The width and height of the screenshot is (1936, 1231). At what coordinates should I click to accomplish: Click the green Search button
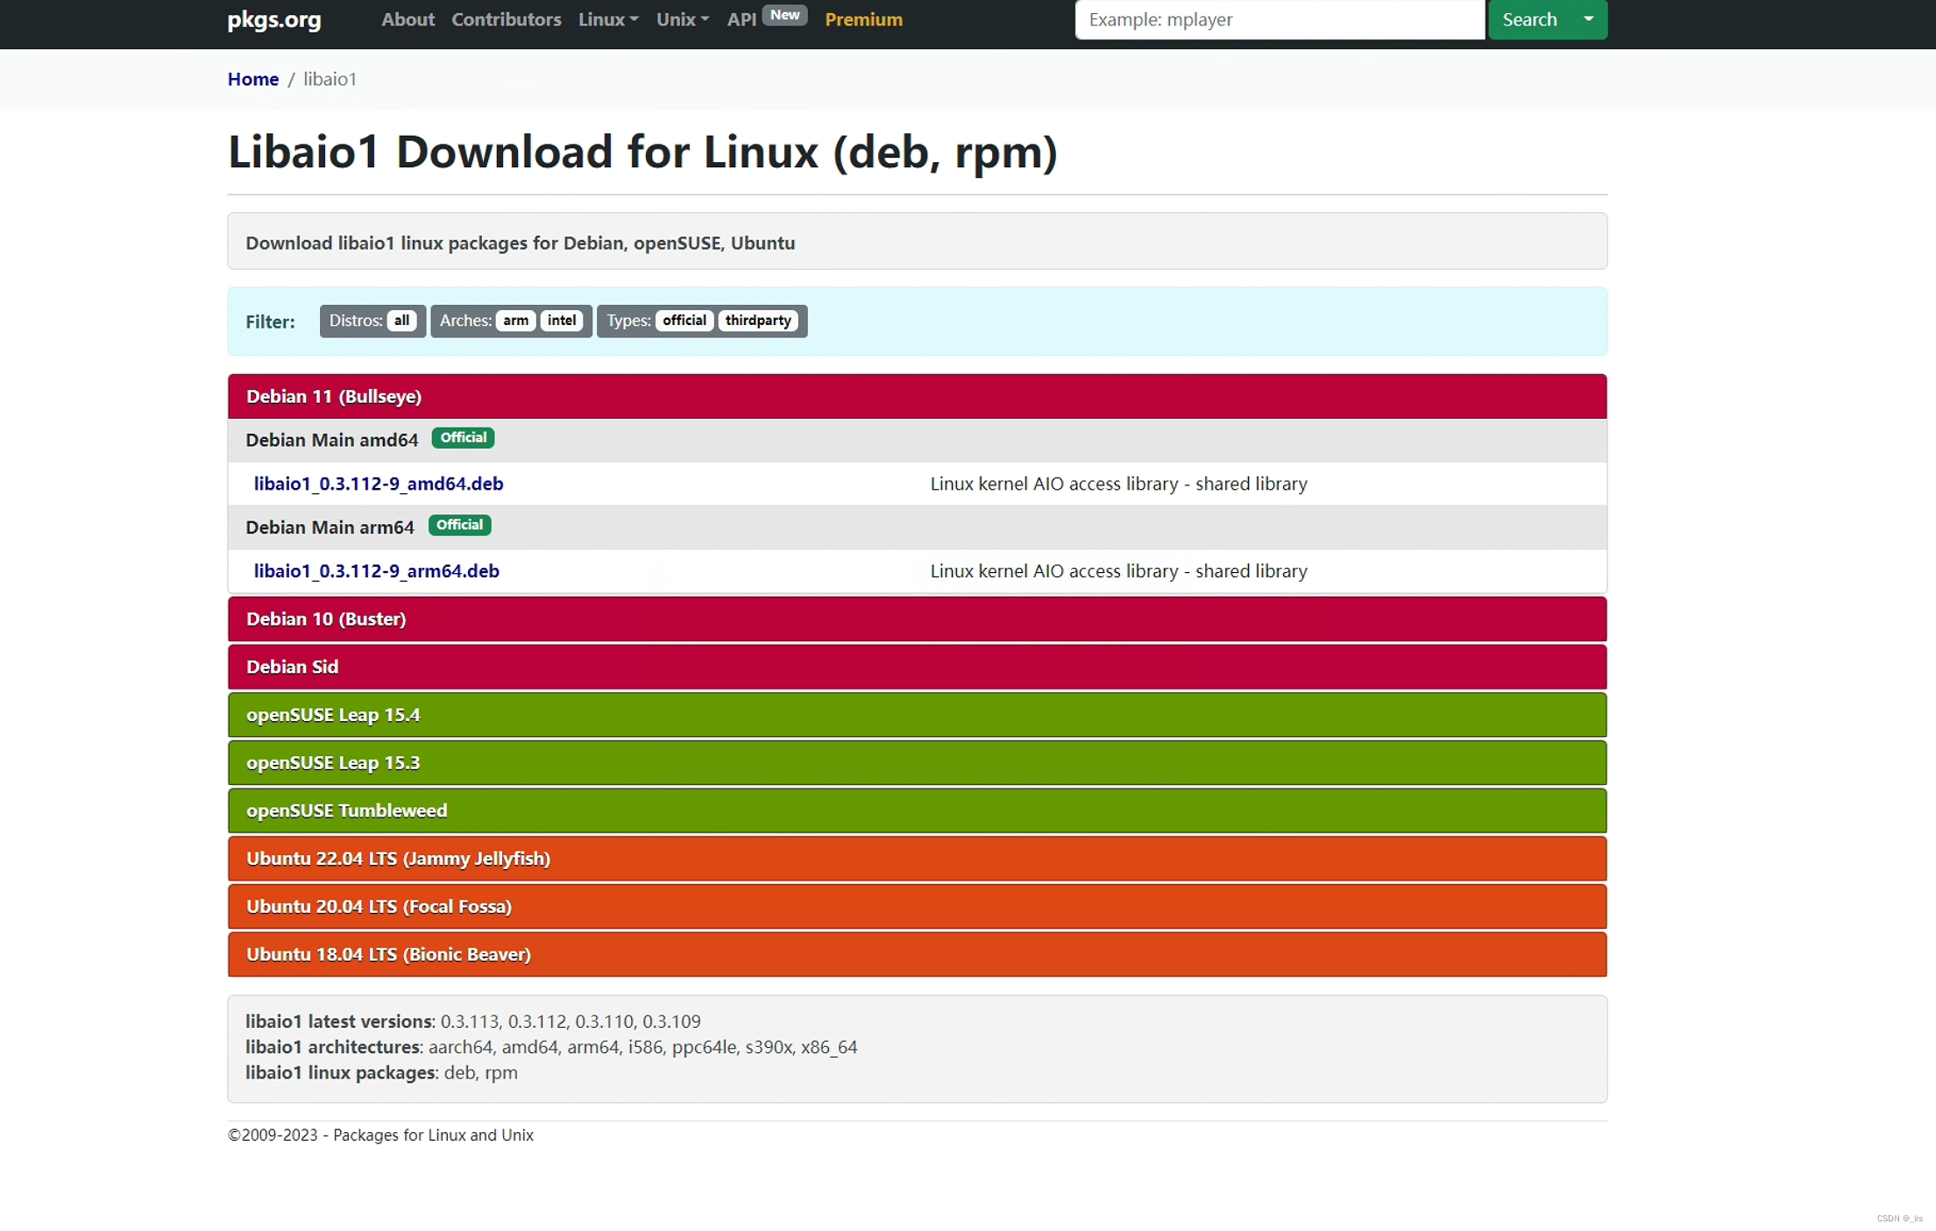(x=1529, y=19)
